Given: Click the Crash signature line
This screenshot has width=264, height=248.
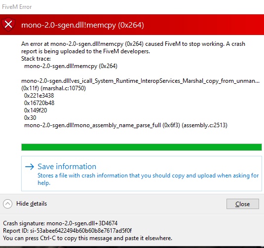Looking at the screenshot, I should click(x=60, y=223).
